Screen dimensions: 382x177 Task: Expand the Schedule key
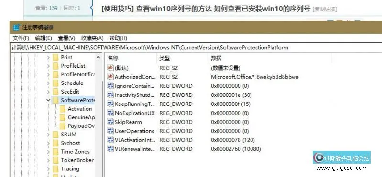pos(48,83)
